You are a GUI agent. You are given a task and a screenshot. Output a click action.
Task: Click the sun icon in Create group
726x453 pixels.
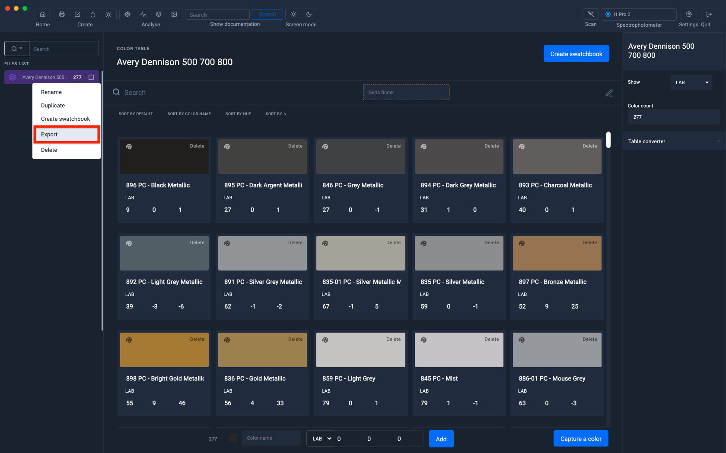click(x=108, y=14)
